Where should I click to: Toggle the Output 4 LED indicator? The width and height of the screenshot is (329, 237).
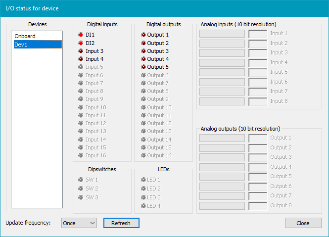(143, 59)
